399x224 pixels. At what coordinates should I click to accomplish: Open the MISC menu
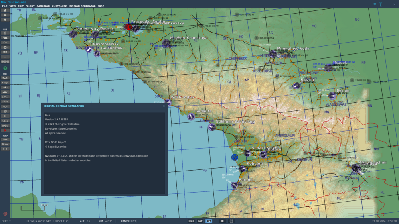pyautogui.click(x=101, y=6)
